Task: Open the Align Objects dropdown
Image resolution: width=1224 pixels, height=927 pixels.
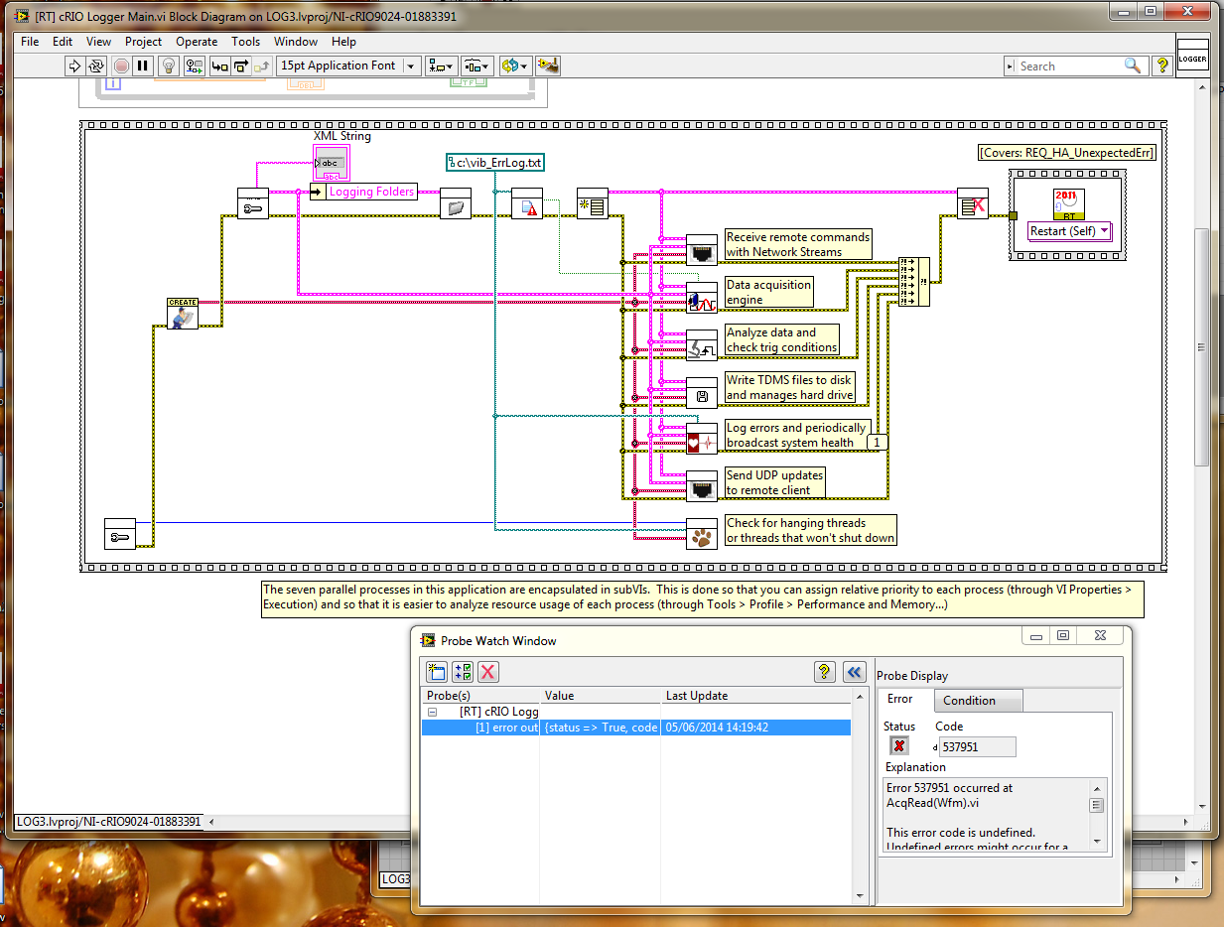Action: pos(441,66)
